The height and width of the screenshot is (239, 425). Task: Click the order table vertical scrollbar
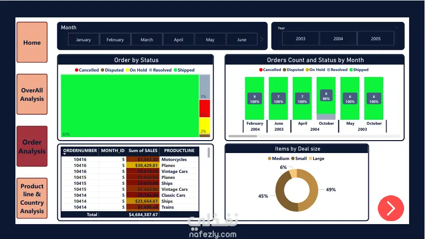pos(208,153)
